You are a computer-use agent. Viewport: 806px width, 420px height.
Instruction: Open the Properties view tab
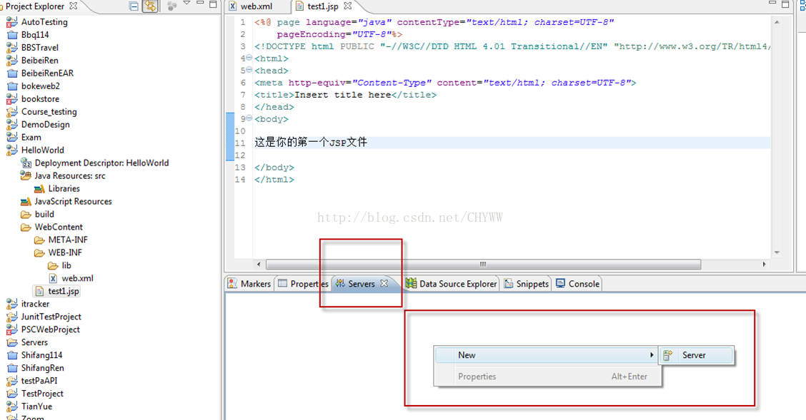point(303,284)
